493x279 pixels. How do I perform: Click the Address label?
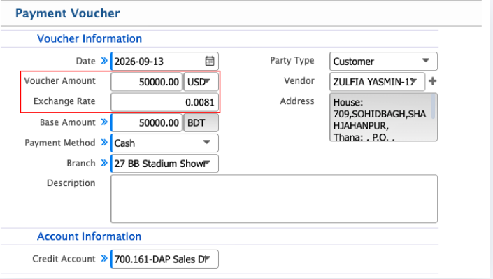[x=297, y=101]
